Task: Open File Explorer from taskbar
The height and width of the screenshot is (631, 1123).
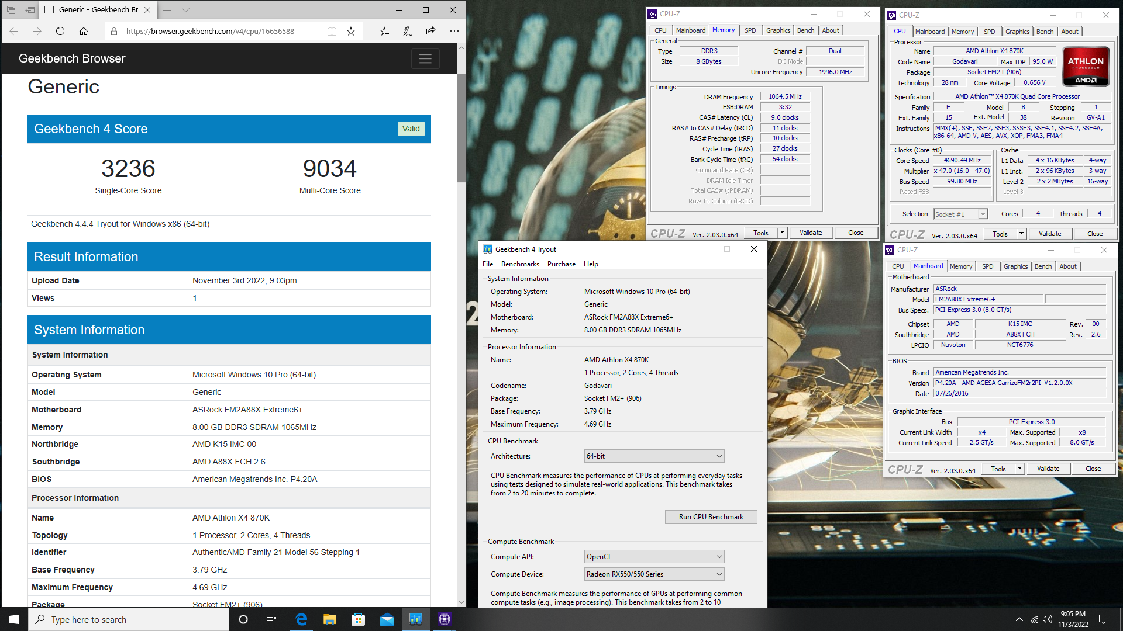Action: pyautogui.click(x=330, y=619)
